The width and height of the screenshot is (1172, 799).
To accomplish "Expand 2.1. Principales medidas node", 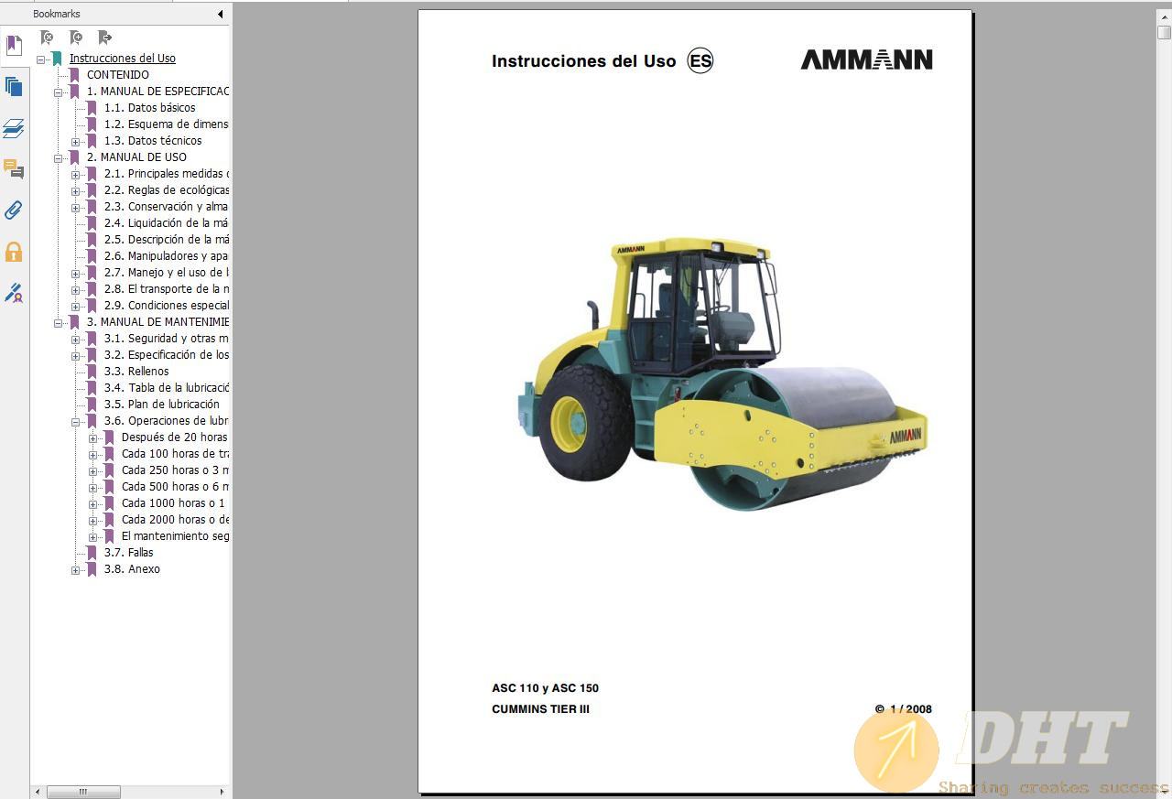I will (76, 174).
